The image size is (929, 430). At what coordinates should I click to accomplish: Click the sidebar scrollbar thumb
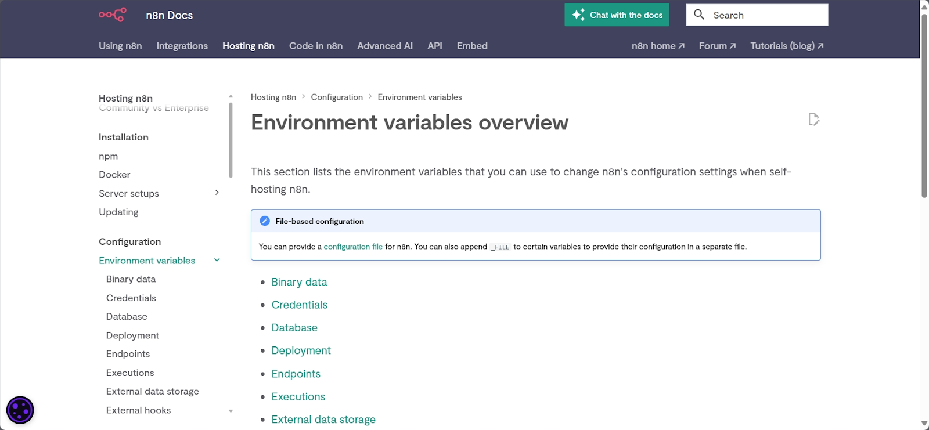231,140
